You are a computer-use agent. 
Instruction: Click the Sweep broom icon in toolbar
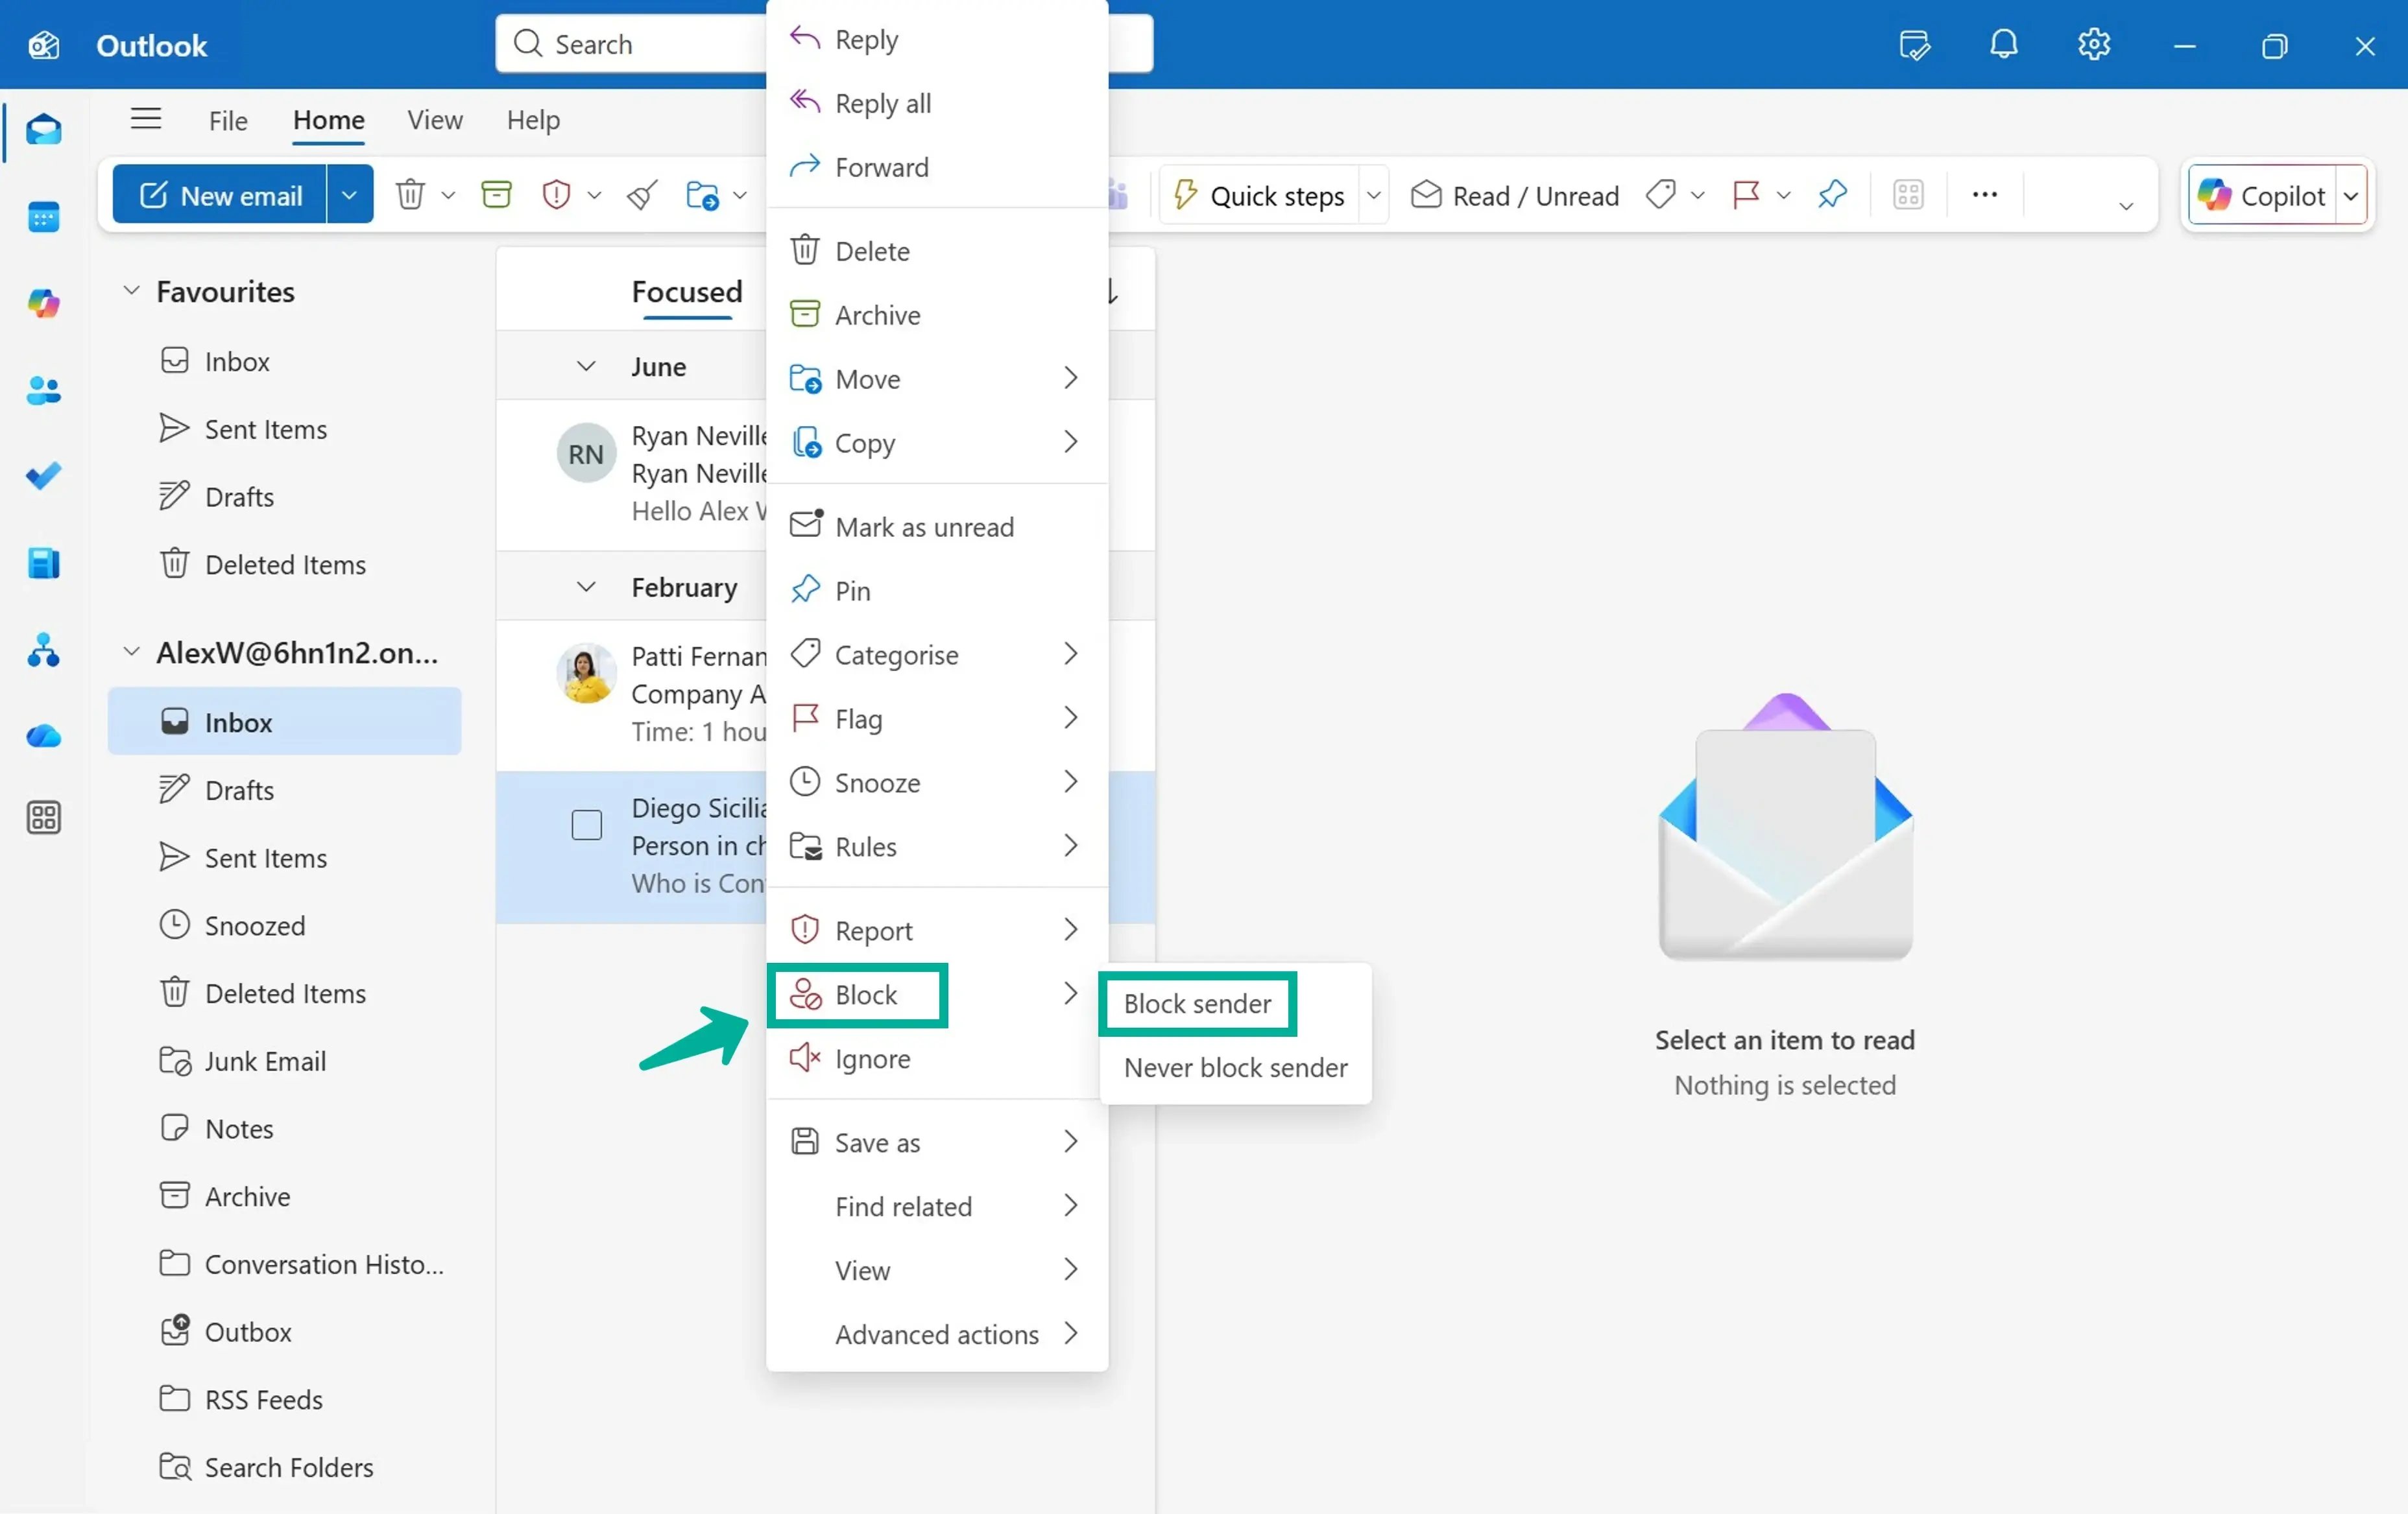tap(641, 194)
